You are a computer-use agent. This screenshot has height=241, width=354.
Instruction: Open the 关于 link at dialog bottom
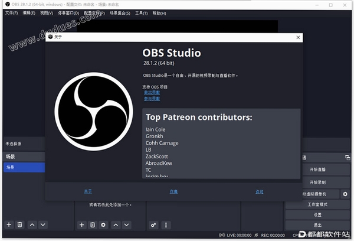(x=88, y=191)
